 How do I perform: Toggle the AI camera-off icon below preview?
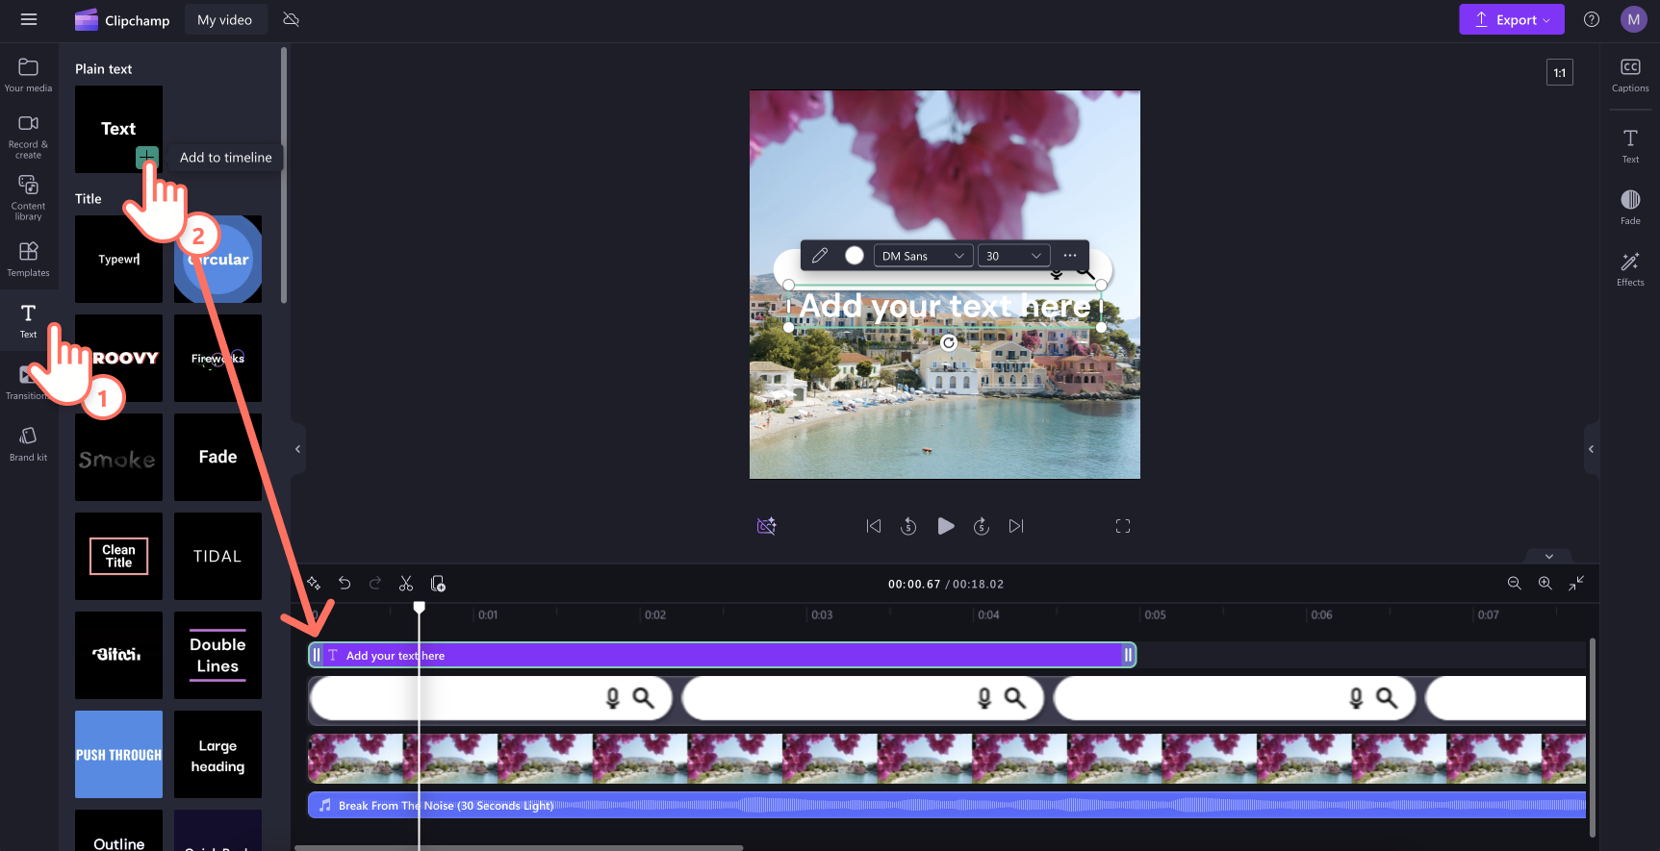coord(766,526)
